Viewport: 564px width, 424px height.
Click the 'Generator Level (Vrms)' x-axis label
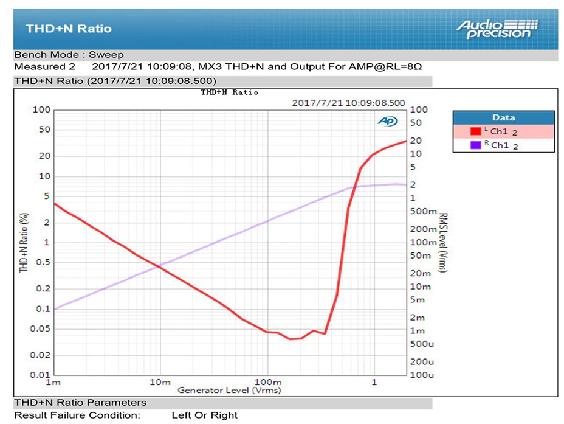point(229,390)
